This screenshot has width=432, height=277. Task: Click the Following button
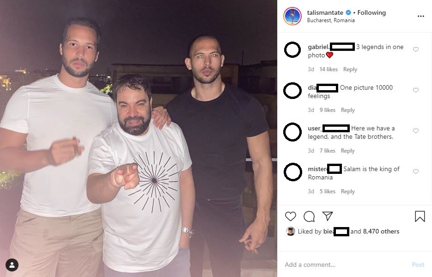371,12
